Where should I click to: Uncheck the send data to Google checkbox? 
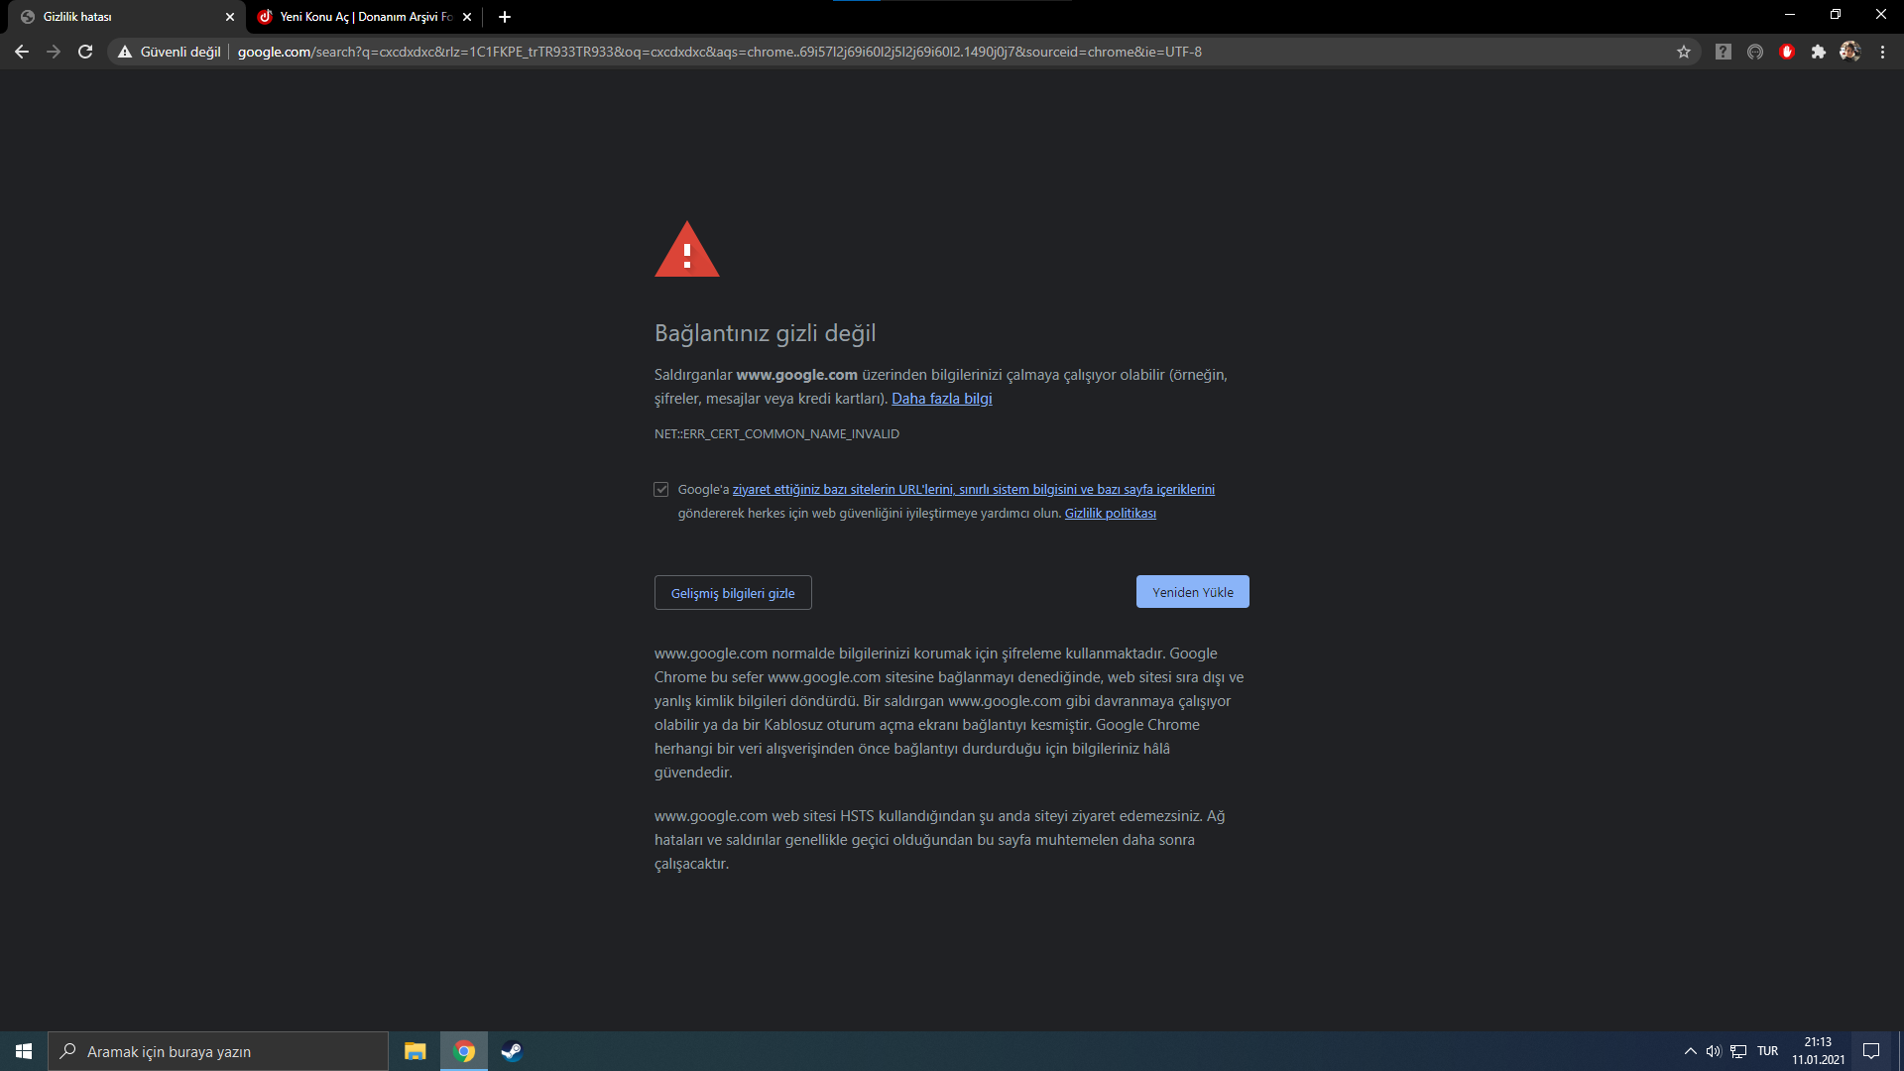click(661, 490)
